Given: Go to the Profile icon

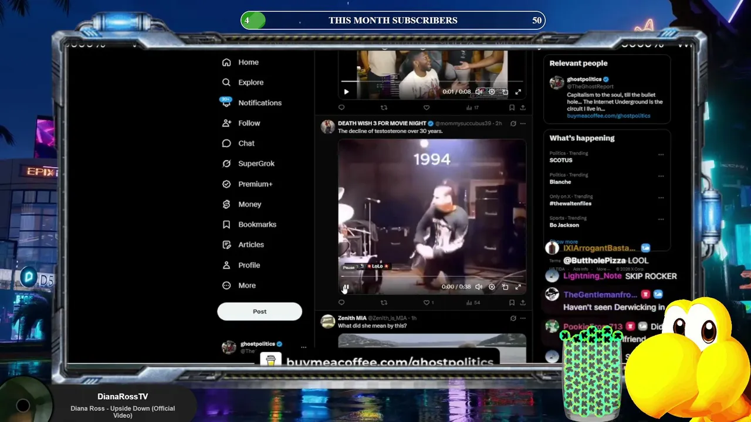Looking at the screenshot, I should pyautogui.click(x=226, y=265).
